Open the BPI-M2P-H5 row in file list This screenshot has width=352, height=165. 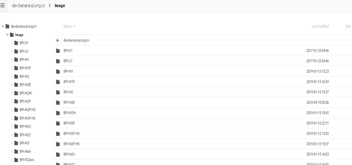click(x=201, y=144)
